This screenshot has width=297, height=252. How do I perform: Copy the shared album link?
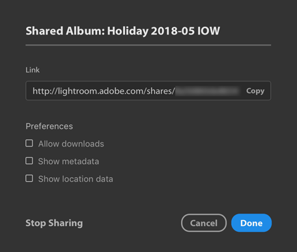coord(255,91)
